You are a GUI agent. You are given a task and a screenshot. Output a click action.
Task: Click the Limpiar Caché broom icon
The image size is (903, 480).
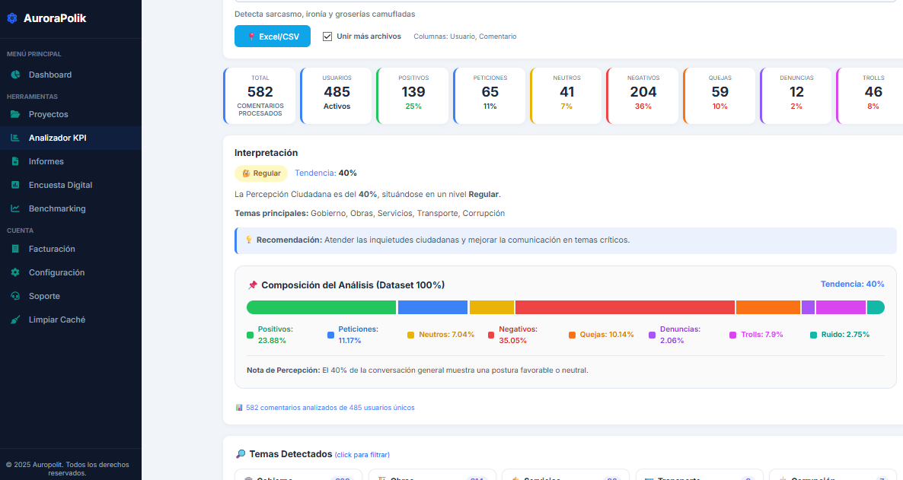[14, 319]
